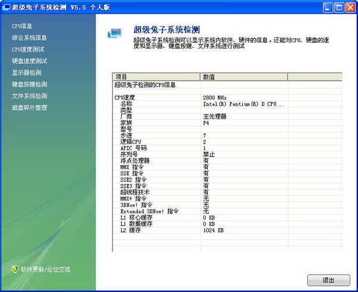Open the CPU信息 sidebar item
The height and width of the screenshot is (292, 358).
click(x=22, y=26)
